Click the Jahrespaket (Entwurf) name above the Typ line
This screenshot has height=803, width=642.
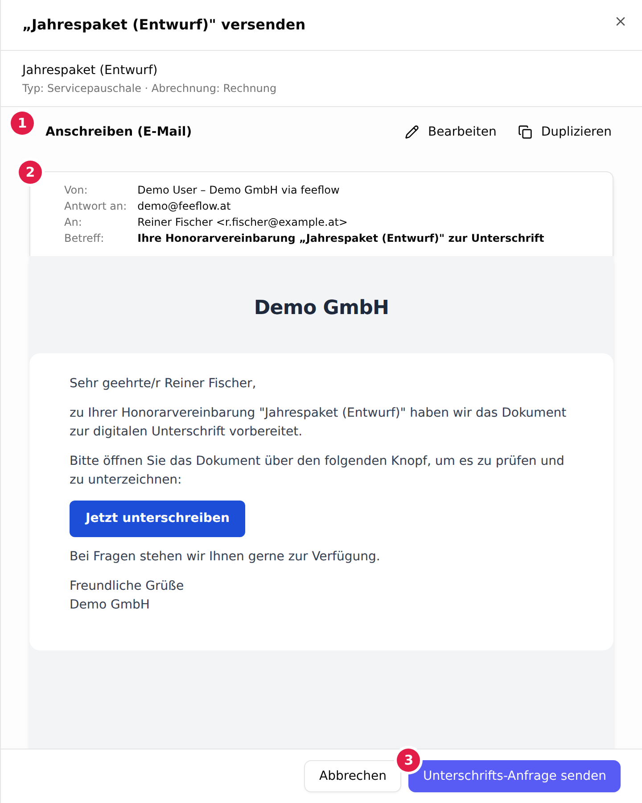(x=90, y=70)
